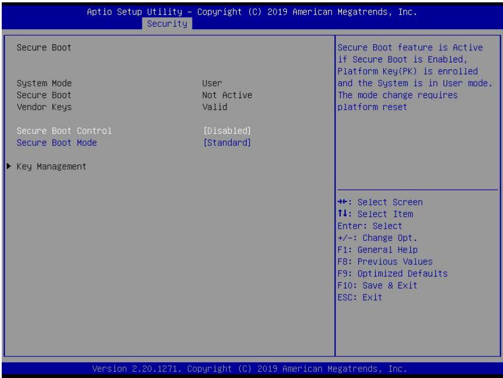Click the Vendor Keys Valid value
This screenshot has height=378, width=503.
point(215,107)
